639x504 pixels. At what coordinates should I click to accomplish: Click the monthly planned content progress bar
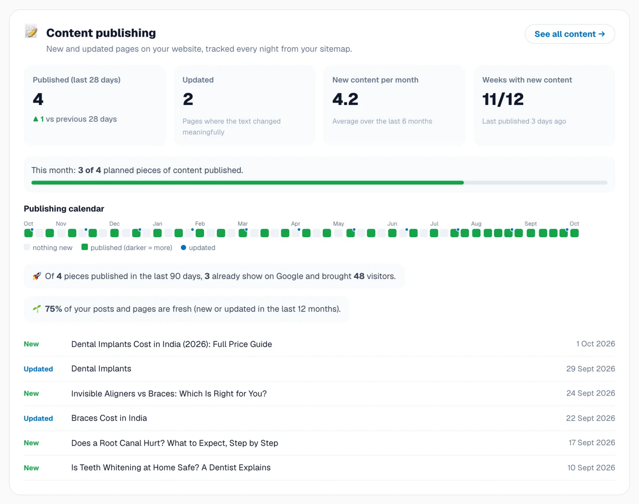[x=319, y=183]
